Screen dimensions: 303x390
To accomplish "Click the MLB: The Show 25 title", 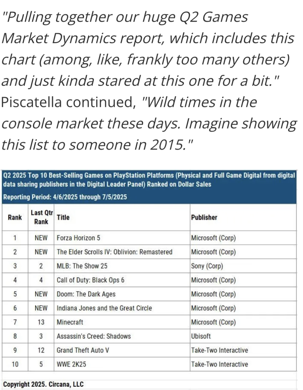I will pyautogui.click(x=82, y=266).
